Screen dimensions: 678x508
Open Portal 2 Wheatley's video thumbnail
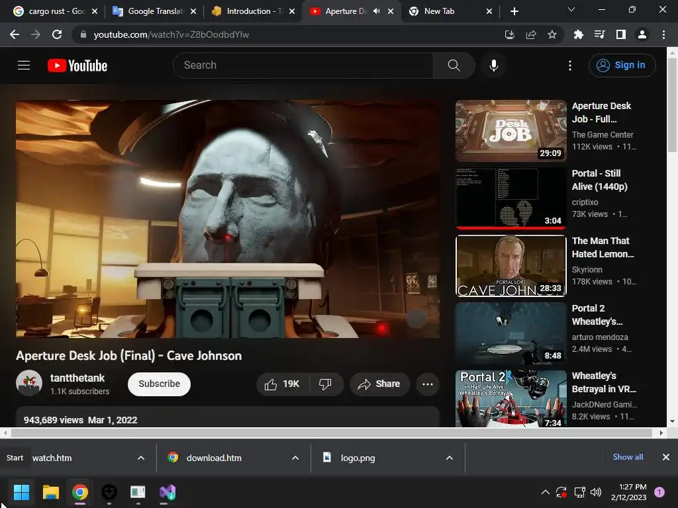point(510,333)
